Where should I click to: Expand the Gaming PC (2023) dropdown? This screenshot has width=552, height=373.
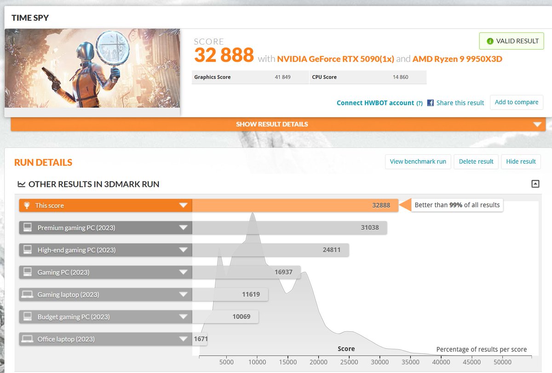tap(183, 272)
